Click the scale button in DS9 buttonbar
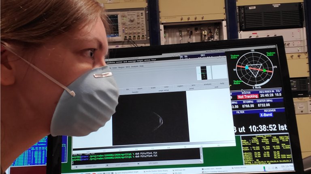 (x=153, y=87)
